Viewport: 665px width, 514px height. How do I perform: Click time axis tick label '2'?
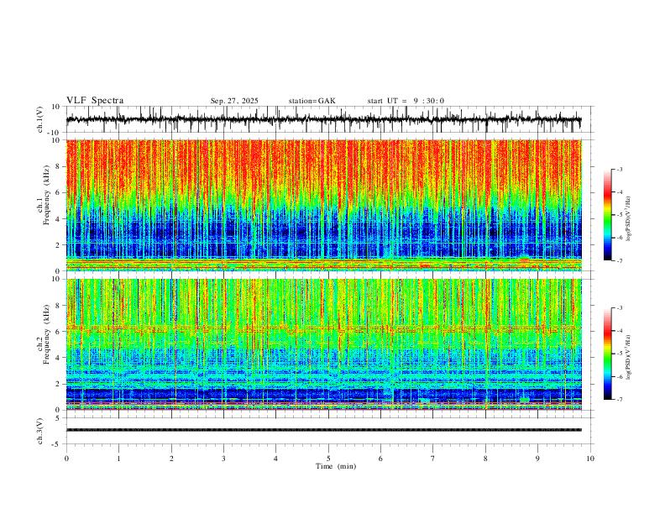pyautogui.click(x=171, y=459)
